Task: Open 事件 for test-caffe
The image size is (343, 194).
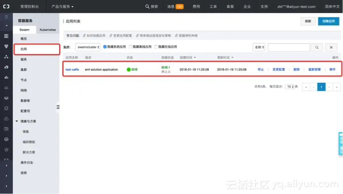Action: pyautogui.click(x=332, y=69)
